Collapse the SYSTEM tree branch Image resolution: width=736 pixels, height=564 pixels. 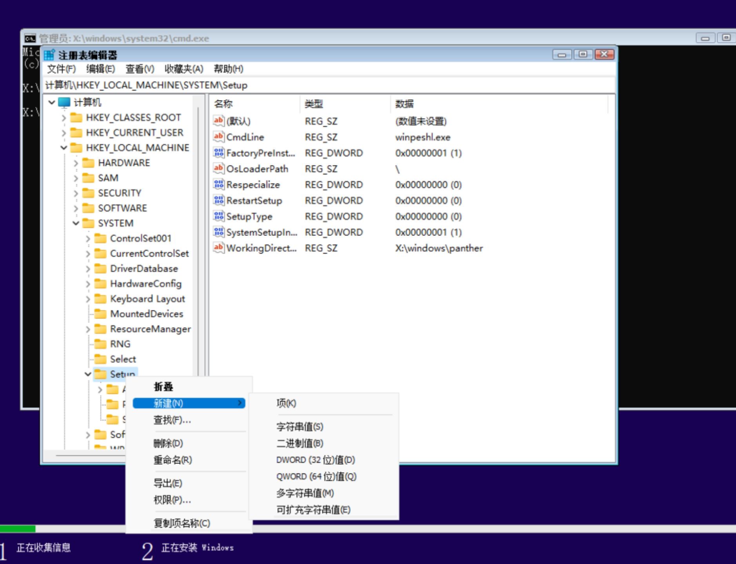click(x=76, y=223)
